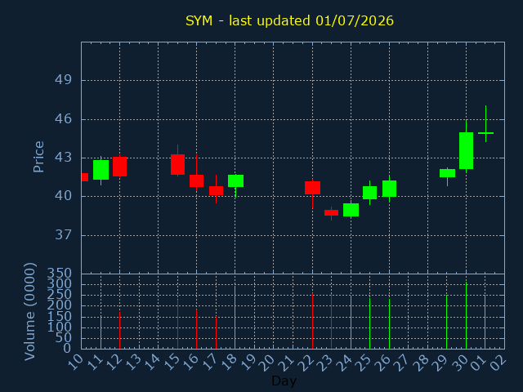Viewport: 523px width, 392px height.
Task: Click the green candlestick on day 11
Action: tap(101, 170)
